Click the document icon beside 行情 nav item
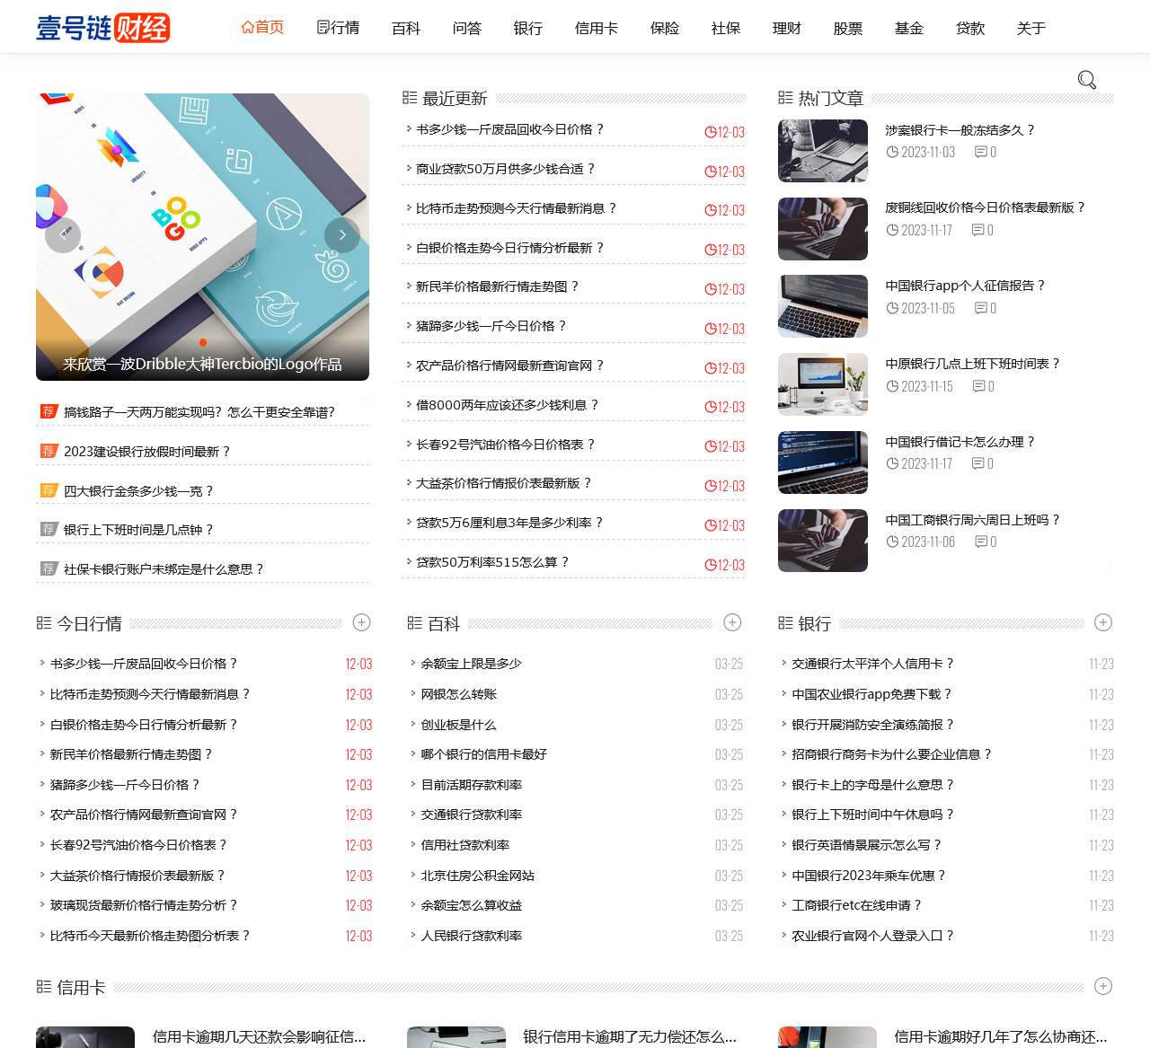Image resolution: width=1150 pixels, height=1048 pixels. (323, 27)
